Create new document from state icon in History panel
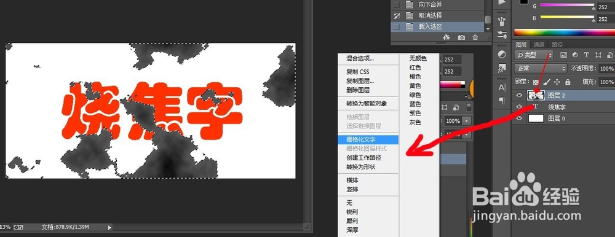The image size is (615, 237). 446,37
